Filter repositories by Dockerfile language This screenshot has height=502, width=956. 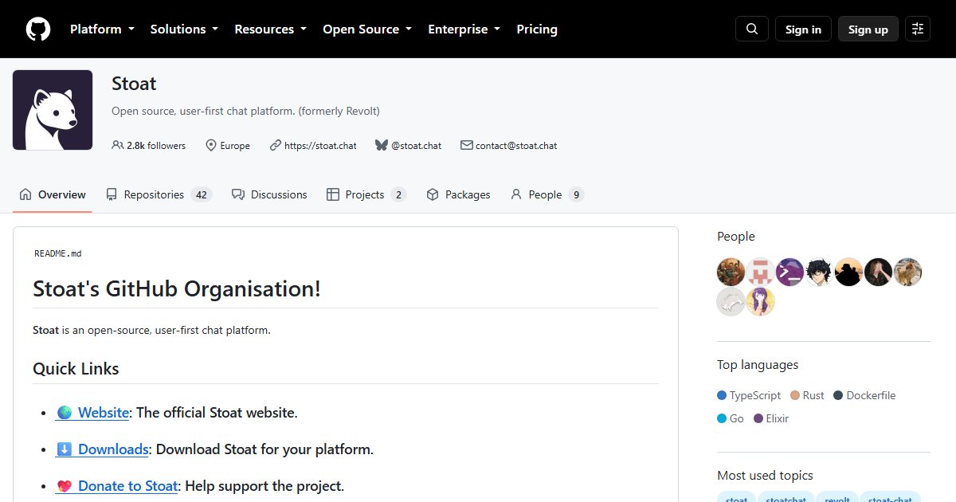pos(865,395)
